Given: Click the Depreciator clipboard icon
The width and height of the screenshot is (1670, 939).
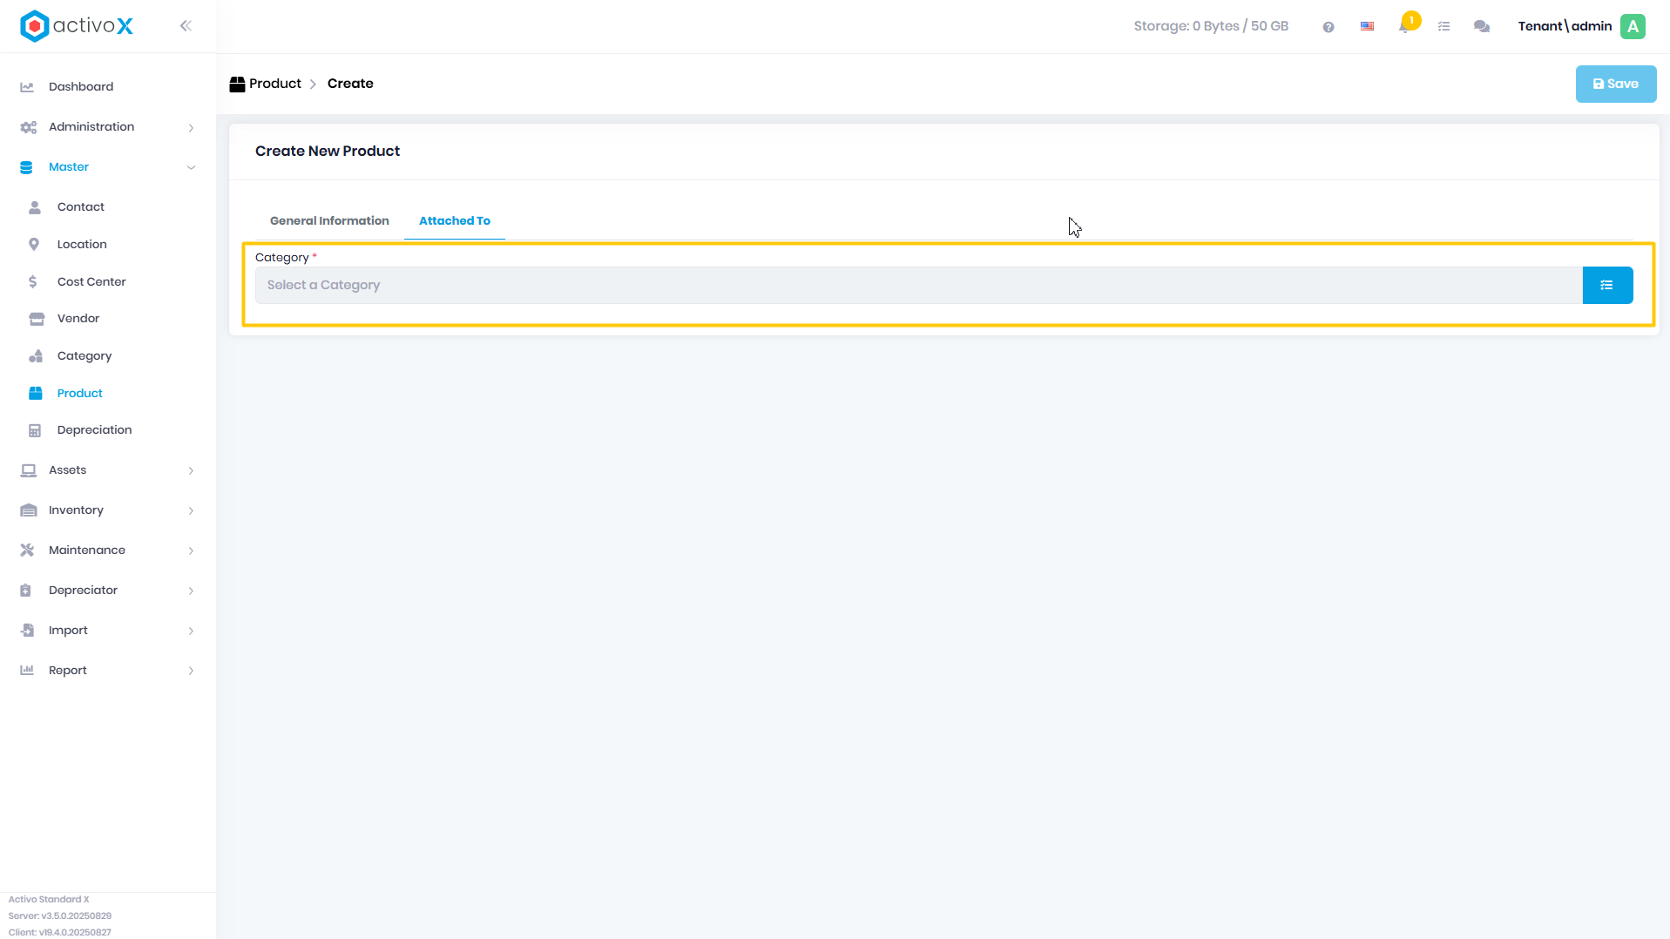Looking at the screenshot, I should tap(26, 591).
